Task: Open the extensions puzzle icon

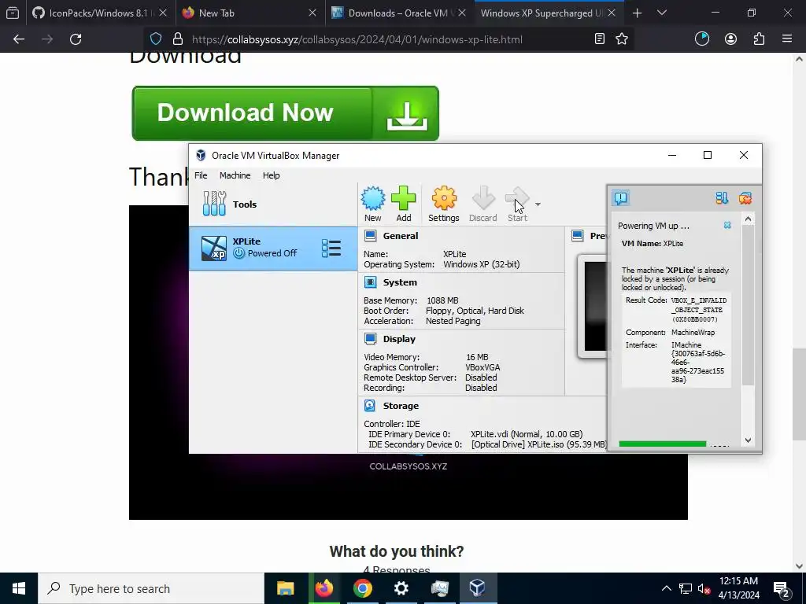Action: pyautogui.click(x=759, y=39)
